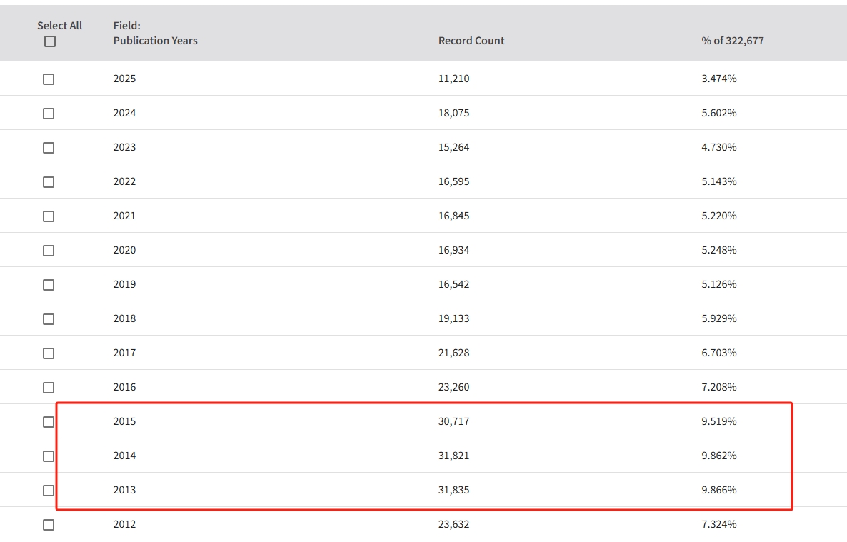This screenshot has height=542, width=847.
Task: Toggle the checkbox for 2016
Action: coord(49,388)
